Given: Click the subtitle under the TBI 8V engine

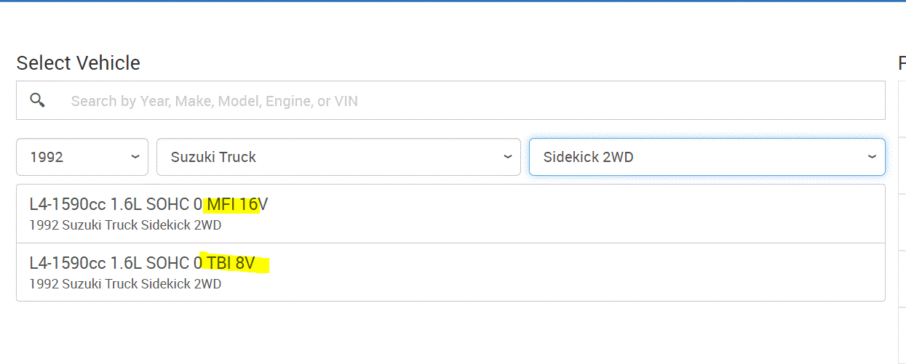Looking at the screenshot, I should 125,284.
